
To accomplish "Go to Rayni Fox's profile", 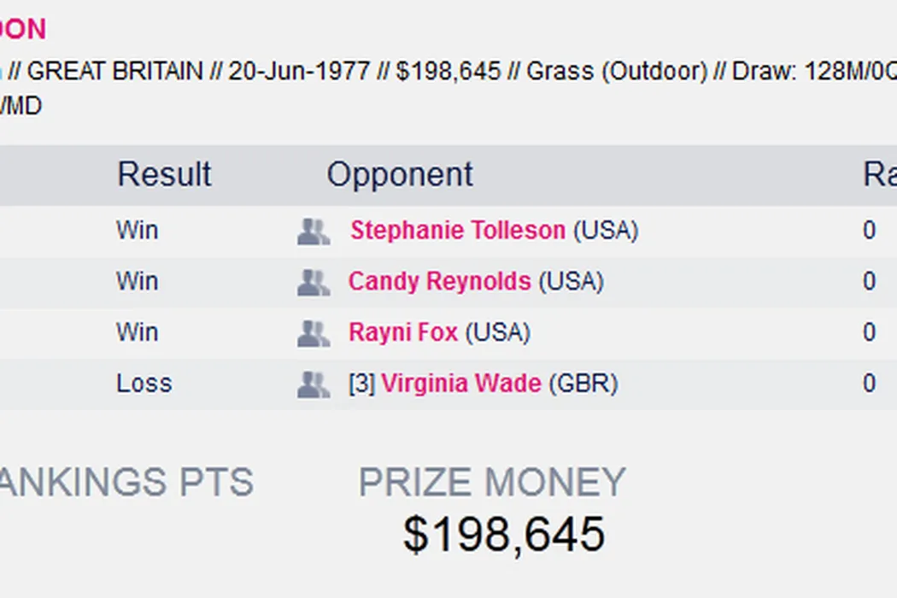I will (403, 332).
